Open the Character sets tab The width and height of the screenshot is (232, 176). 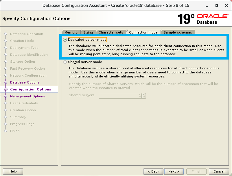click(111, 32)
